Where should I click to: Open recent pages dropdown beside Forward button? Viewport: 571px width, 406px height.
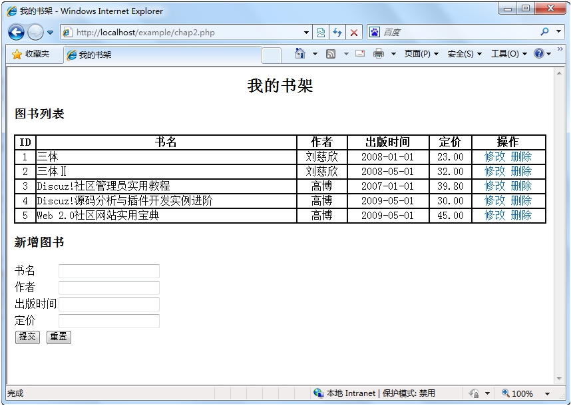(51, 33)
